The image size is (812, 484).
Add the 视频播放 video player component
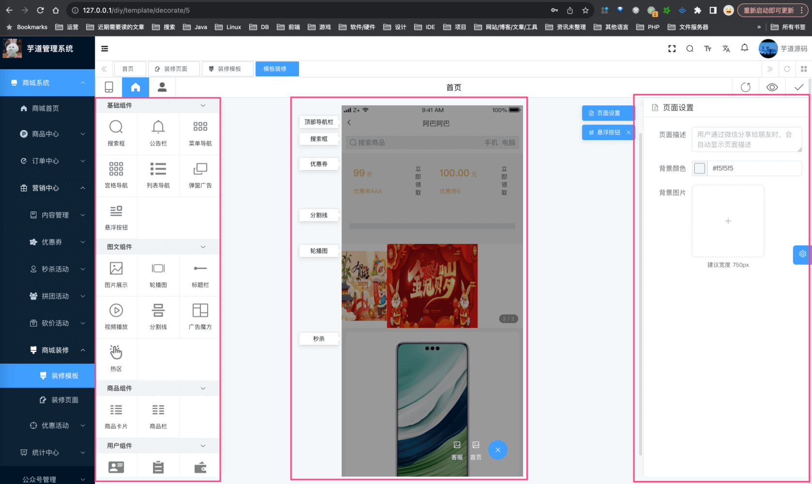(x=116, y=316)
